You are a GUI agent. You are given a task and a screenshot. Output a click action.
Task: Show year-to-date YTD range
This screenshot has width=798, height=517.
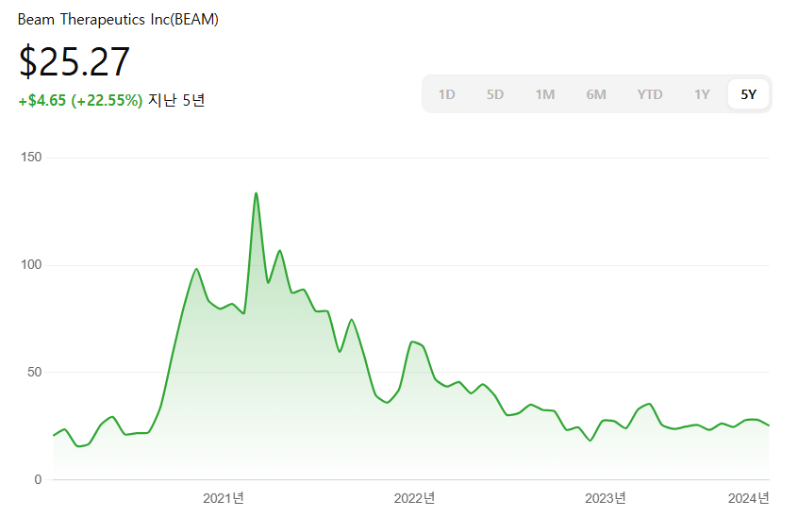point(650,94)
